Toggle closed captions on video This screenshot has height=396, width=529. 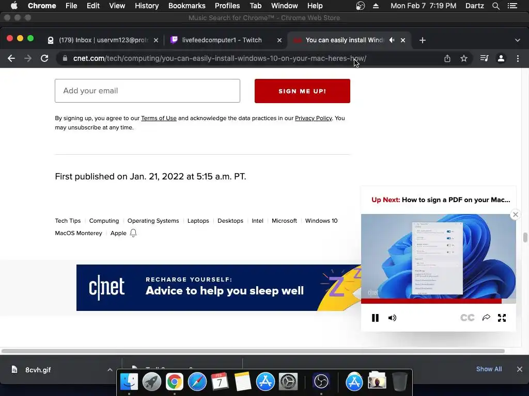(x=467, y=318)
